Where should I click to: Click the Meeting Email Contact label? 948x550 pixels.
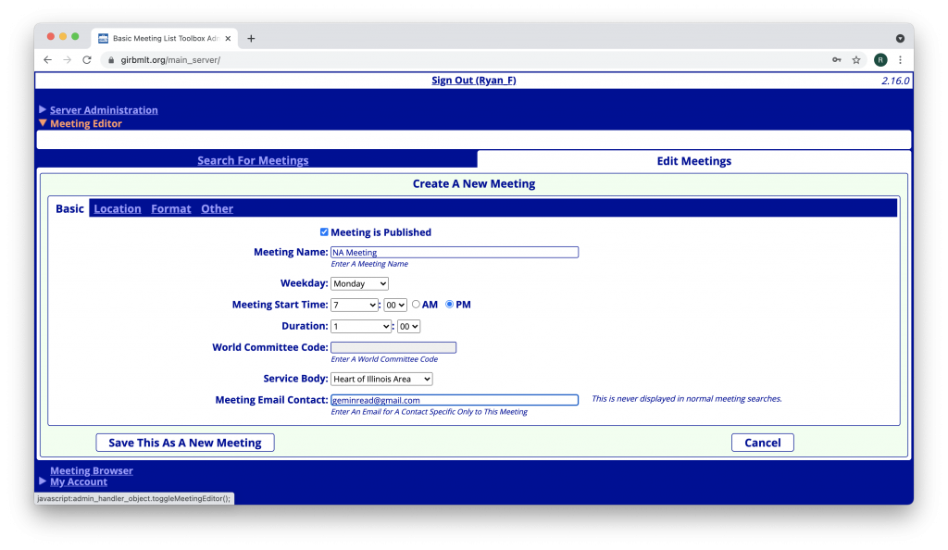point(271,399)
